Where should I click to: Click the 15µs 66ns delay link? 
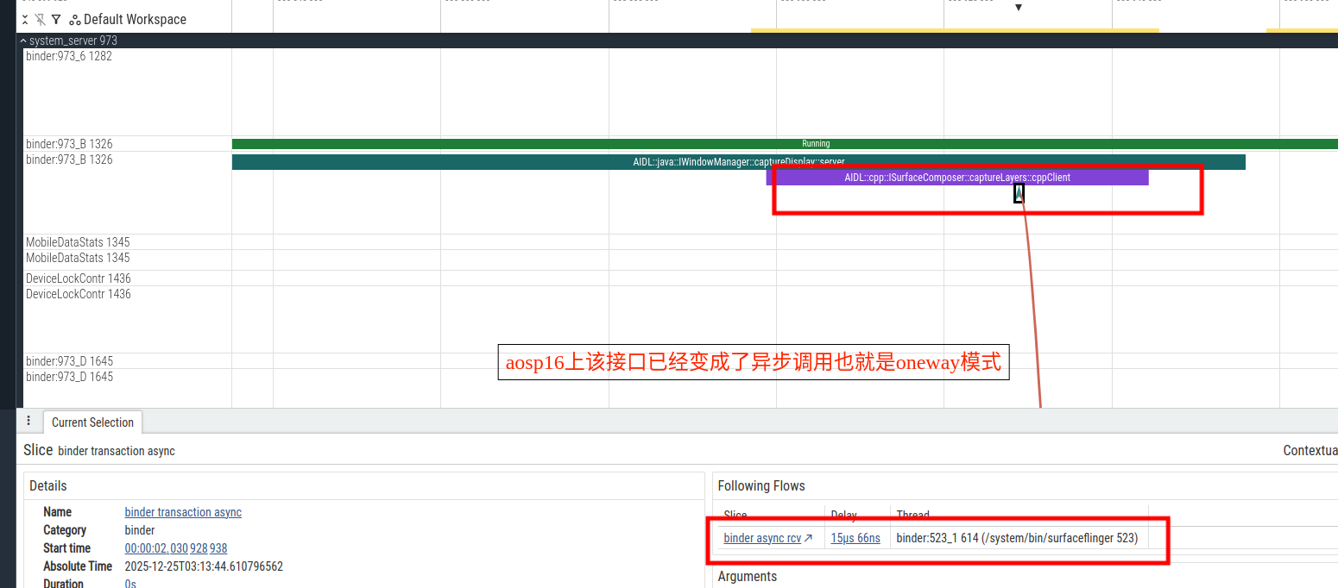(855, 538)
